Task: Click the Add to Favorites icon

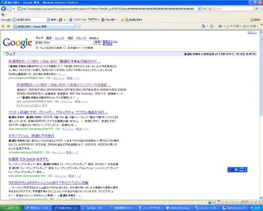Action: (8, 26)
